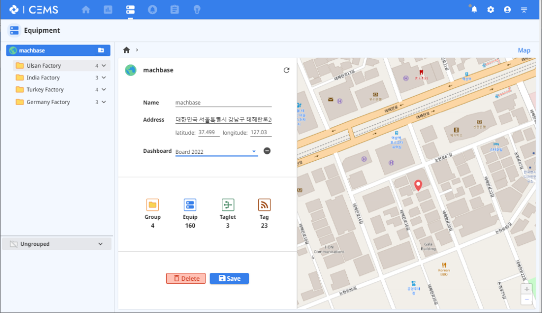The image size is (542, 313).
Task: Open settings gear icon in header
Action: [491, 10]
